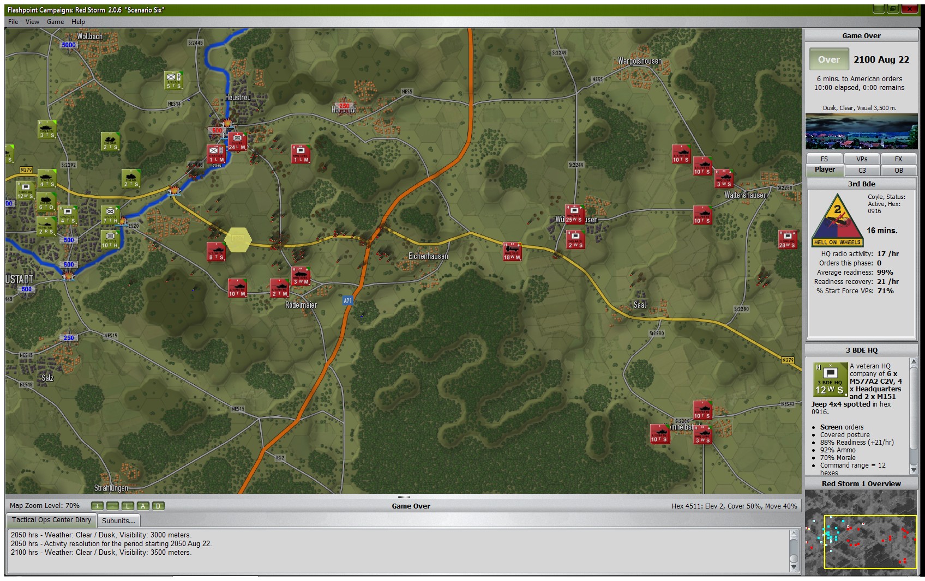Select green helicopter unit 2 R S
This screenshot has height=581, width=925.
46,226
